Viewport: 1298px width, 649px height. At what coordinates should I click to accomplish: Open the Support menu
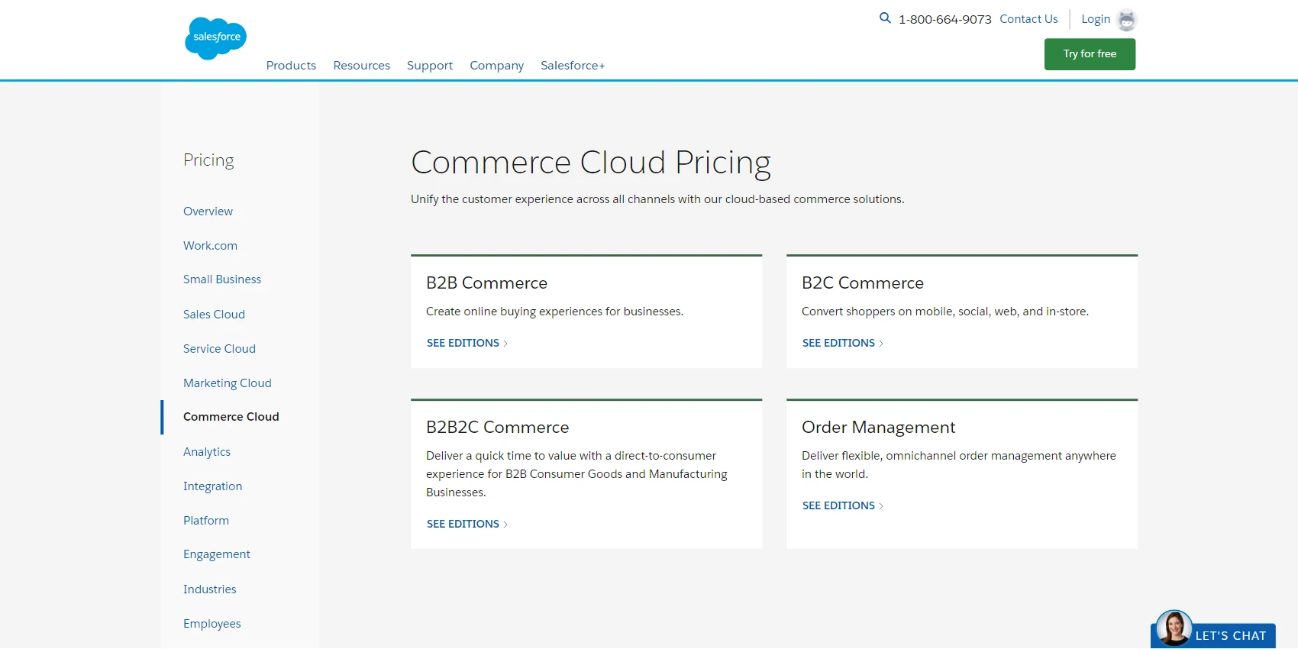(x=430, y=66)
